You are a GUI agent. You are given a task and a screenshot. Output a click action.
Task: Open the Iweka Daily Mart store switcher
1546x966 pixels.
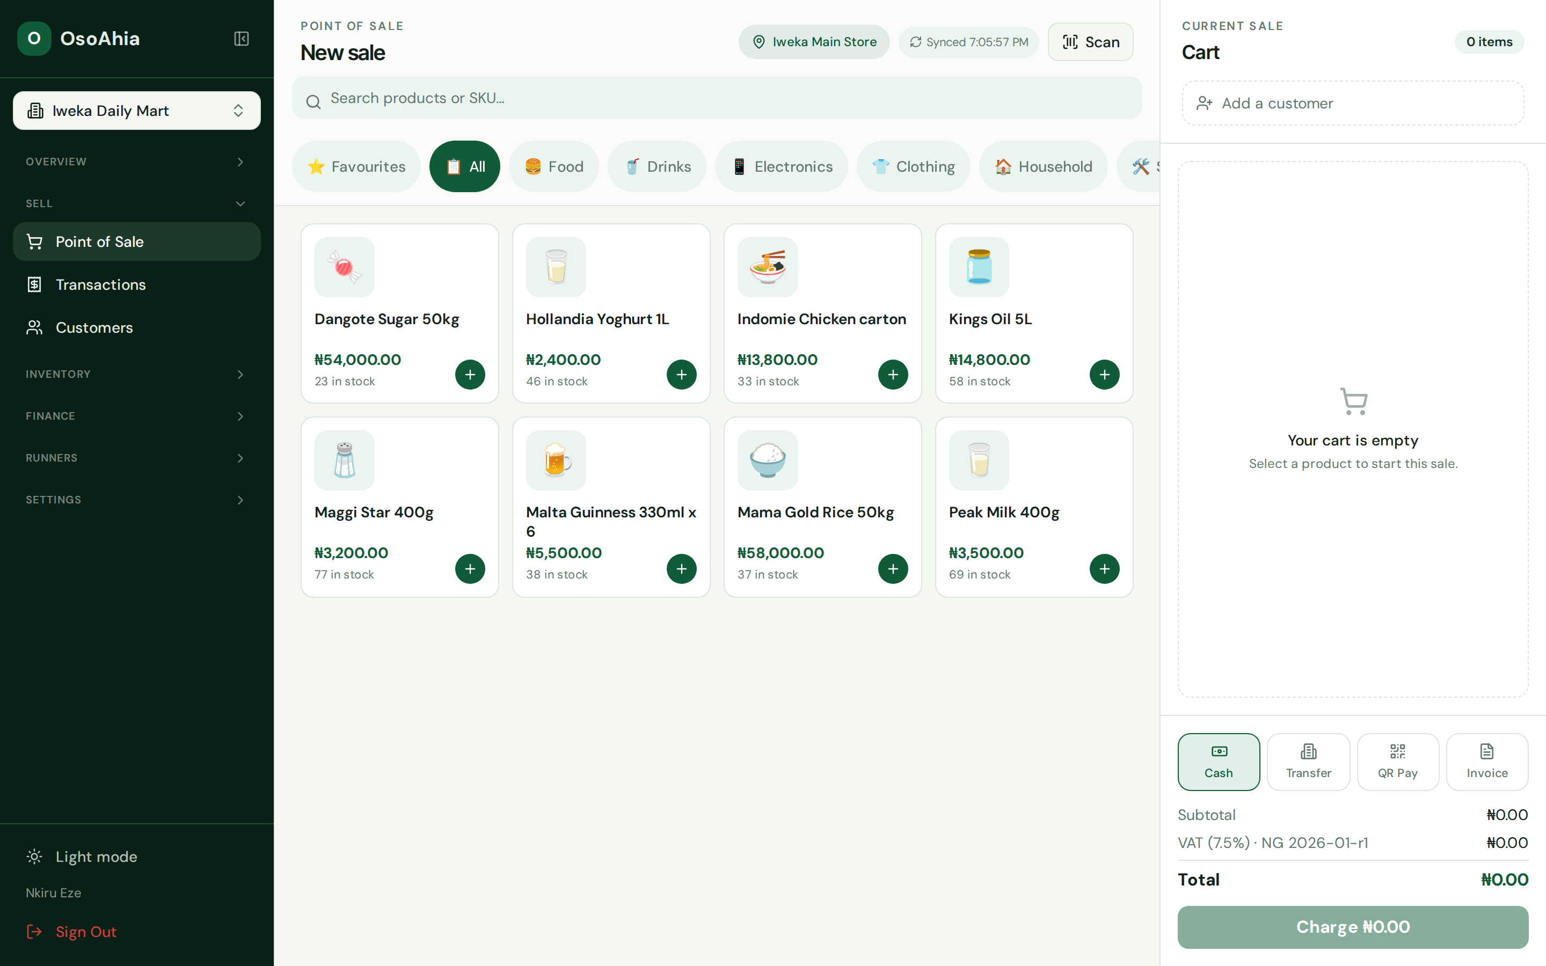coord(137,111)
